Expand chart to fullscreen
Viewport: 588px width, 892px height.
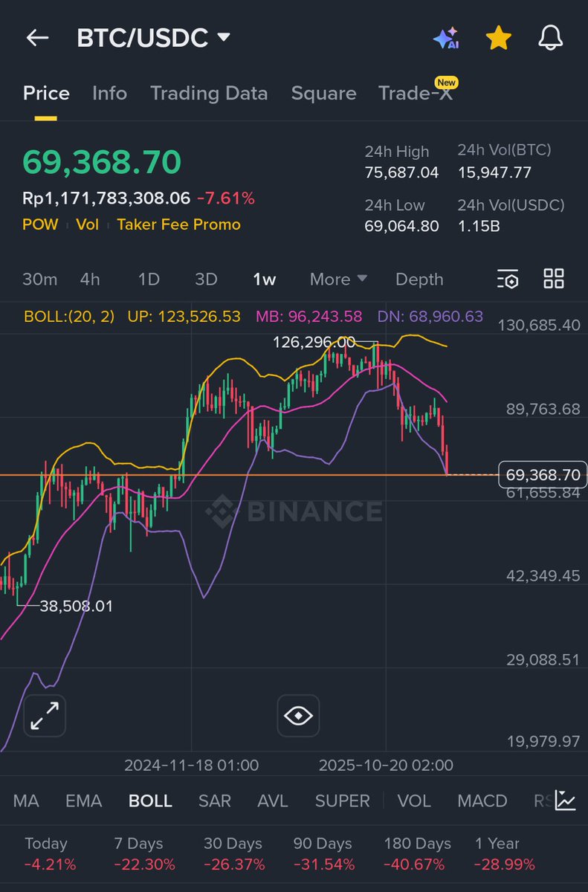[x=45, y=717]
